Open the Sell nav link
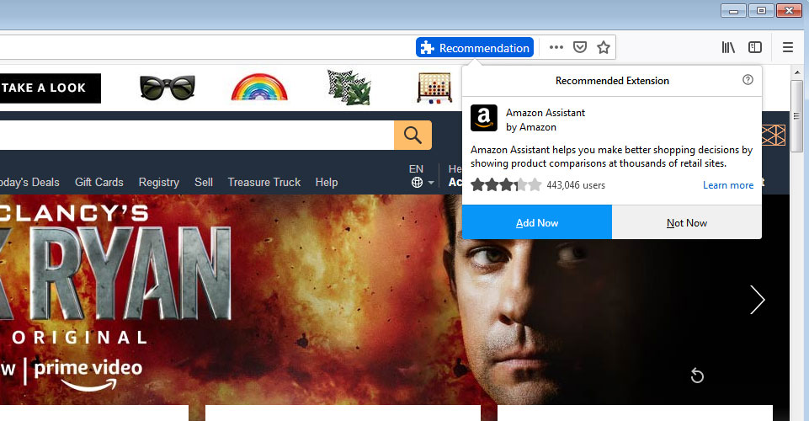 pos(204,182)
